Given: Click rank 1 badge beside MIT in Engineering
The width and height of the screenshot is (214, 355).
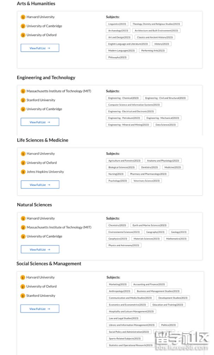Looking at the screenshot, I should point(23,91).
